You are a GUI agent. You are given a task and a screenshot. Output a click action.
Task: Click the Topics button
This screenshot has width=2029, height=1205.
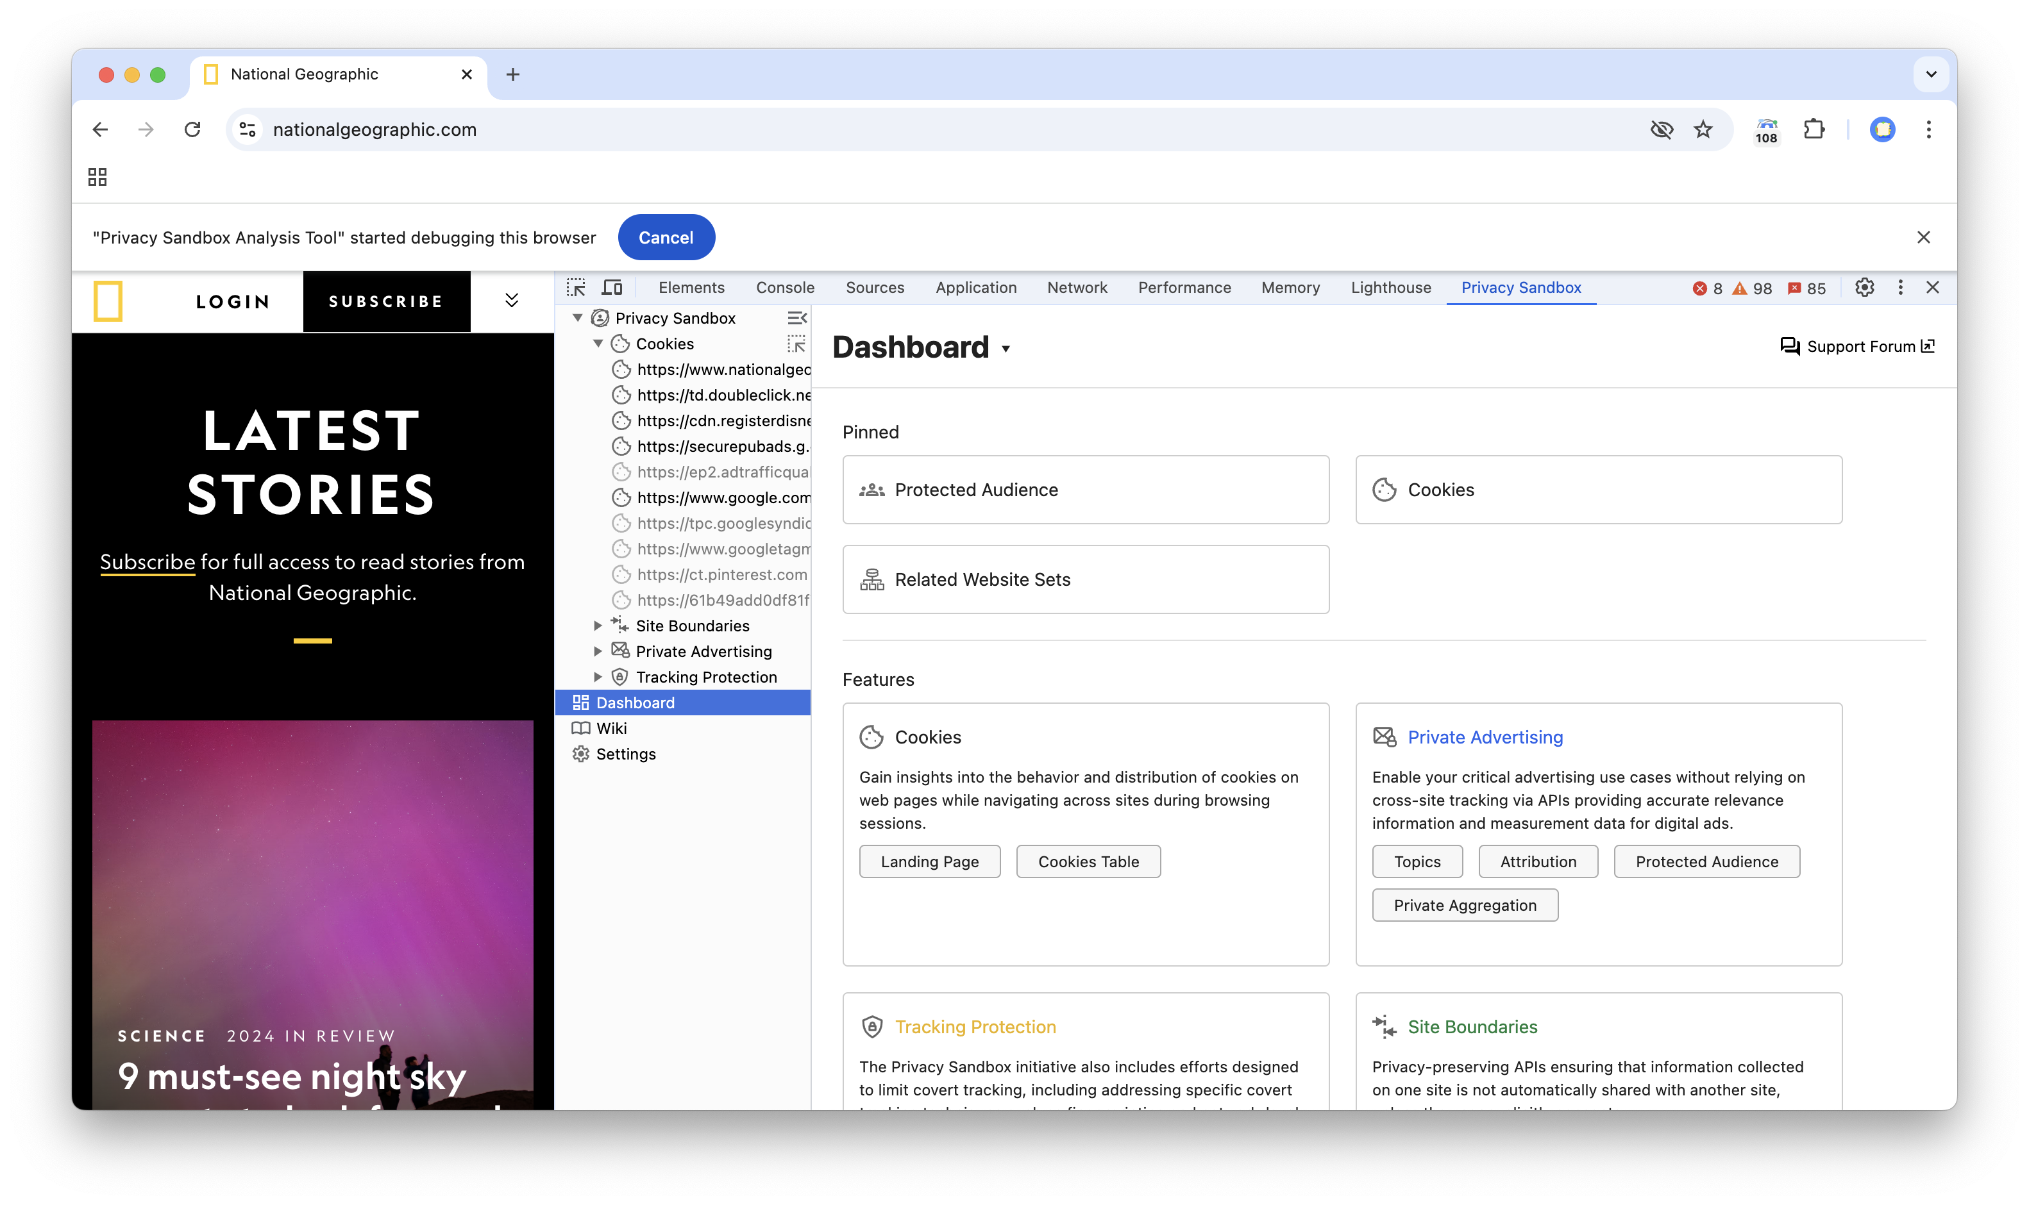1417,861
